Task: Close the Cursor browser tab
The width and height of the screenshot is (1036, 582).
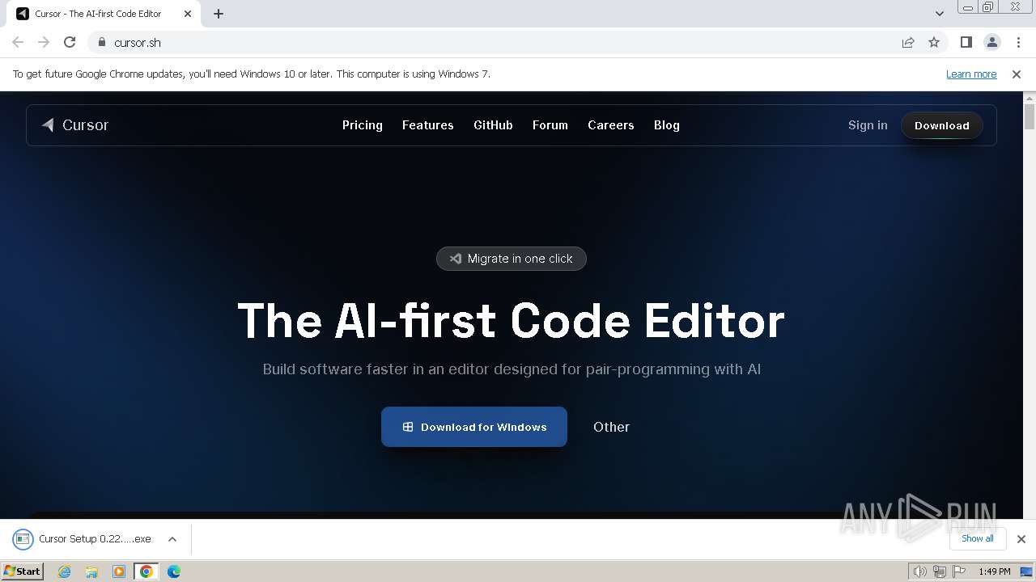Action: [x=188, y=14]
